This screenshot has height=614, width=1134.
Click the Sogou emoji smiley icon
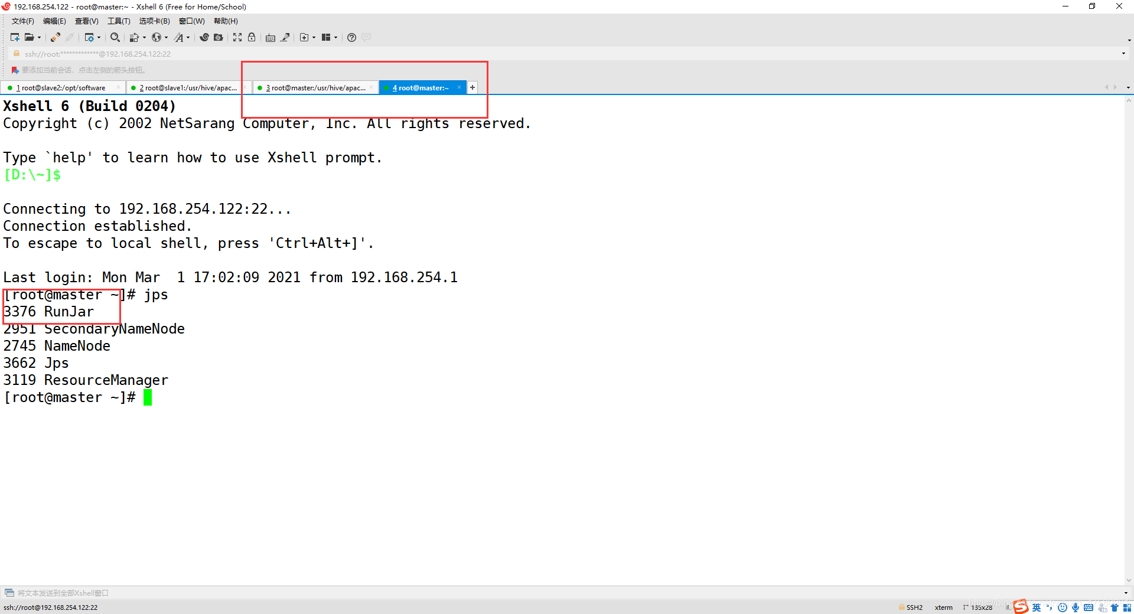point(1063,608)
